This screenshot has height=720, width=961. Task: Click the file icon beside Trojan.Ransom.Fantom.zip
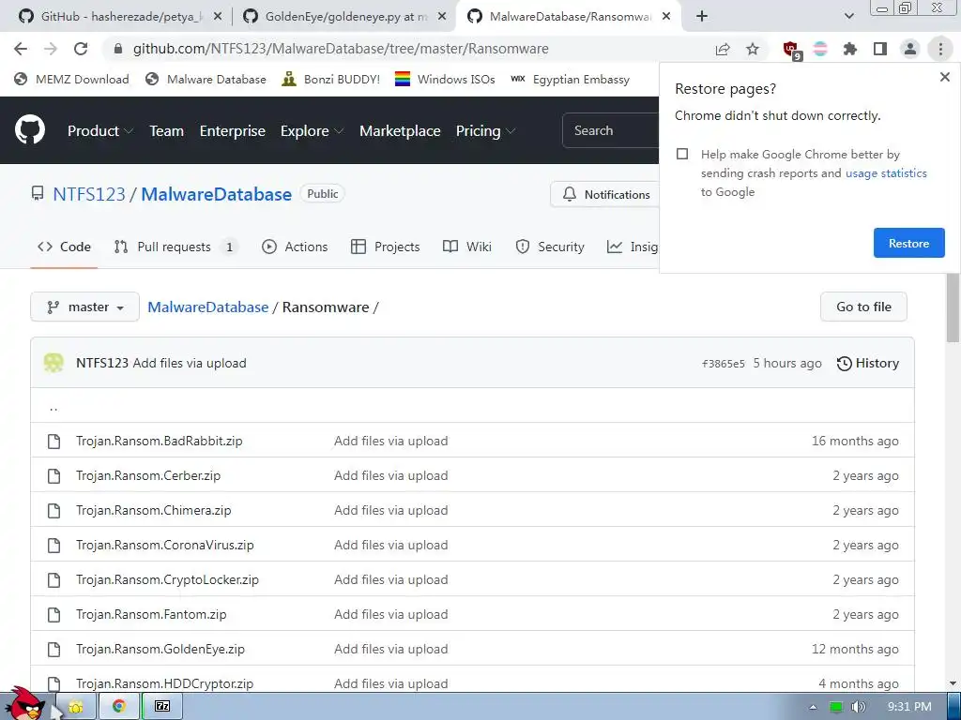coord(53,614)
